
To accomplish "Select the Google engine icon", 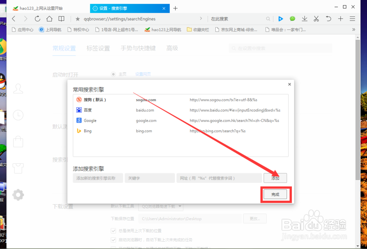I will [x=79, y=120].
